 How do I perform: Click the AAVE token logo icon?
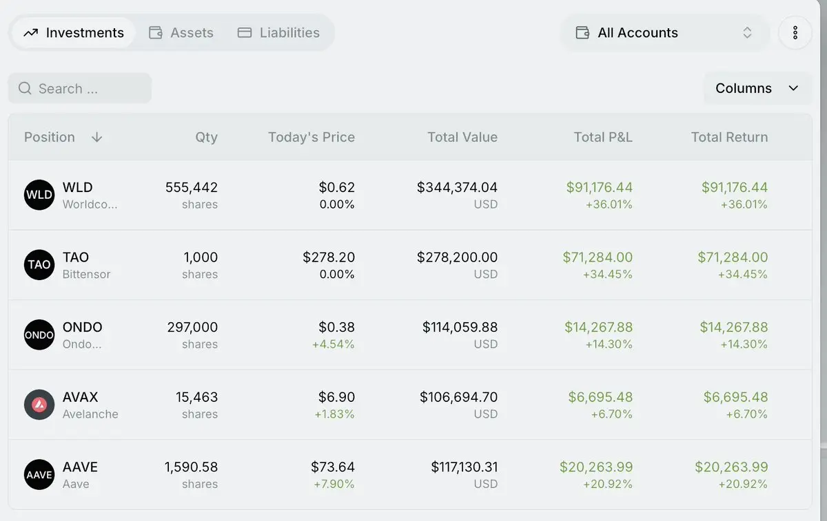[x=39, y=475]
